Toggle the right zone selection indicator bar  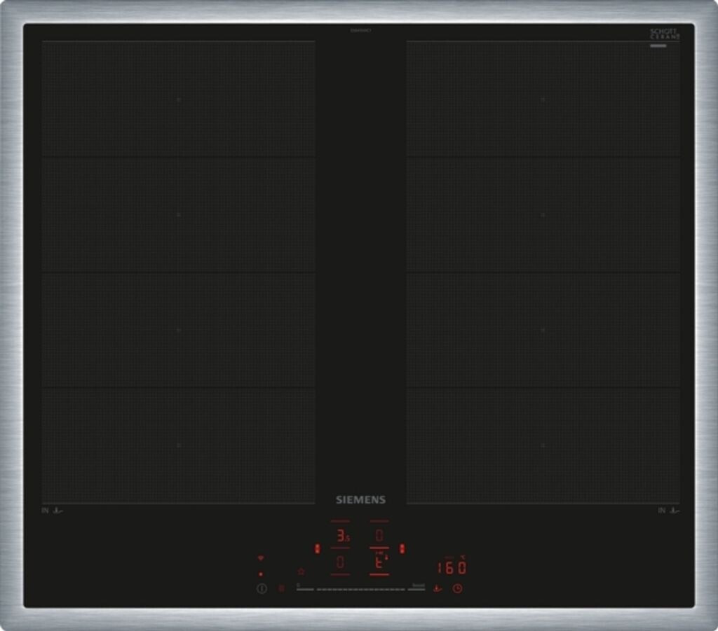click(x=402, y=548)
